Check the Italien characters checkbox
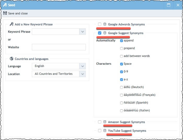 (122, 111)
